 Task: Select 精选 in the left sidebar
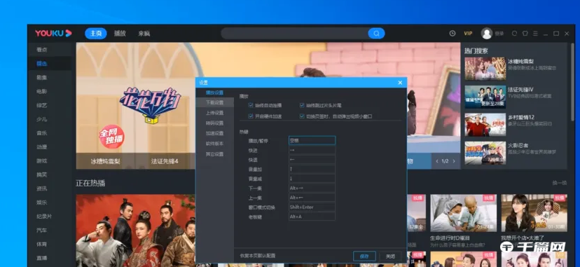click(x=42, y=64)
